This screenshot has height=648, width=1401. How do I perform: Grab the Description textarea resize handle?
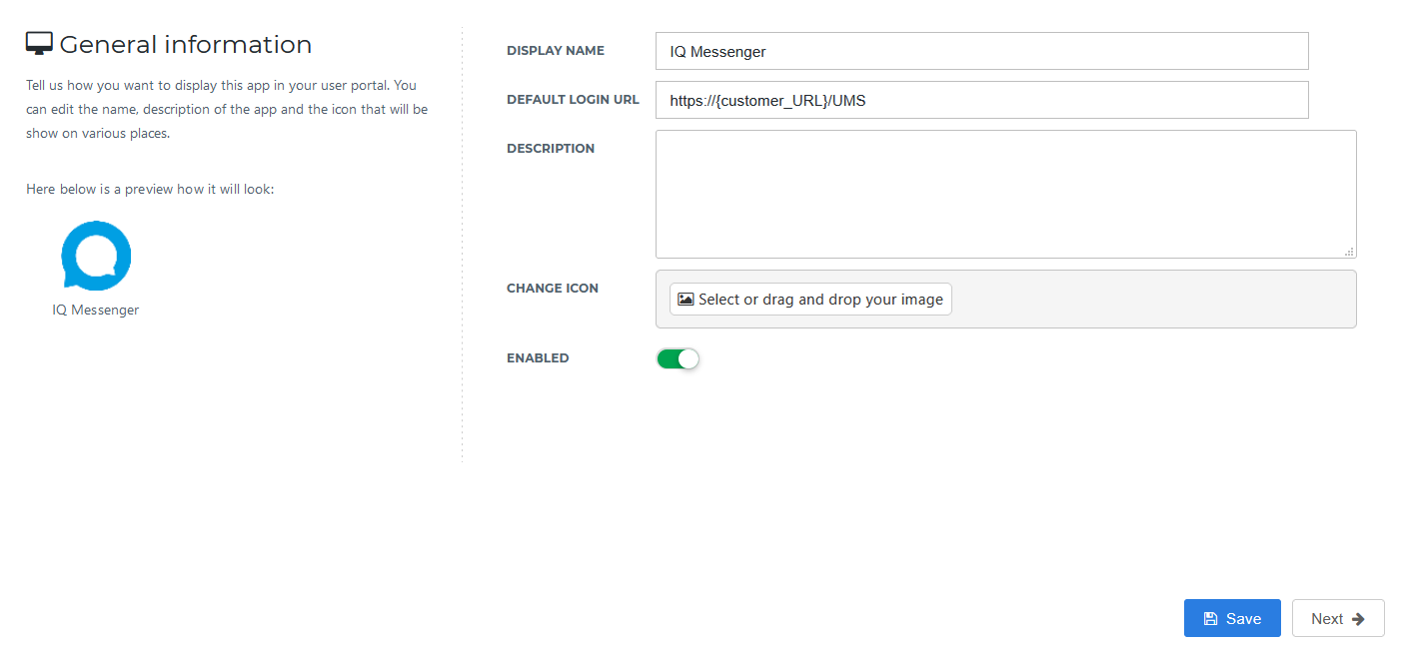(x=1349, y=252)
